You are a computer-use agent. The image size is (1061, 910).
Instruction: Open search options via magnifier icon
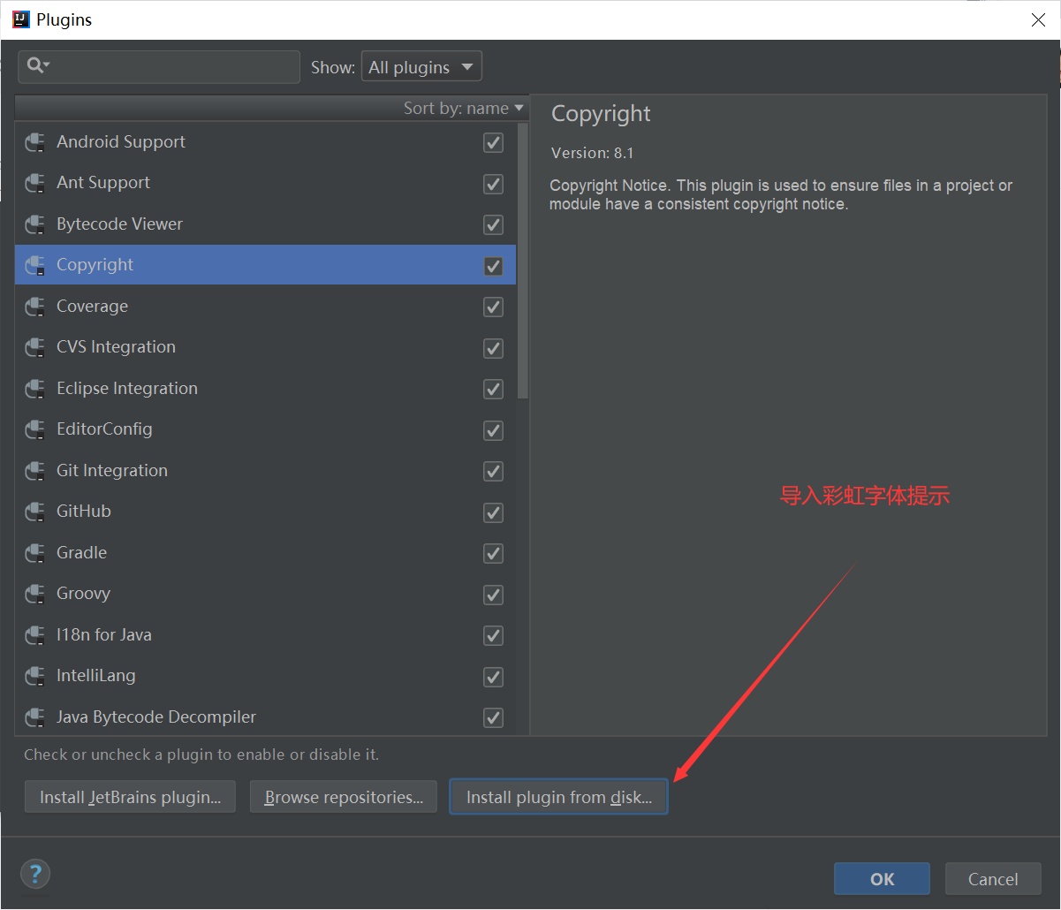click(x=38, y=65)
